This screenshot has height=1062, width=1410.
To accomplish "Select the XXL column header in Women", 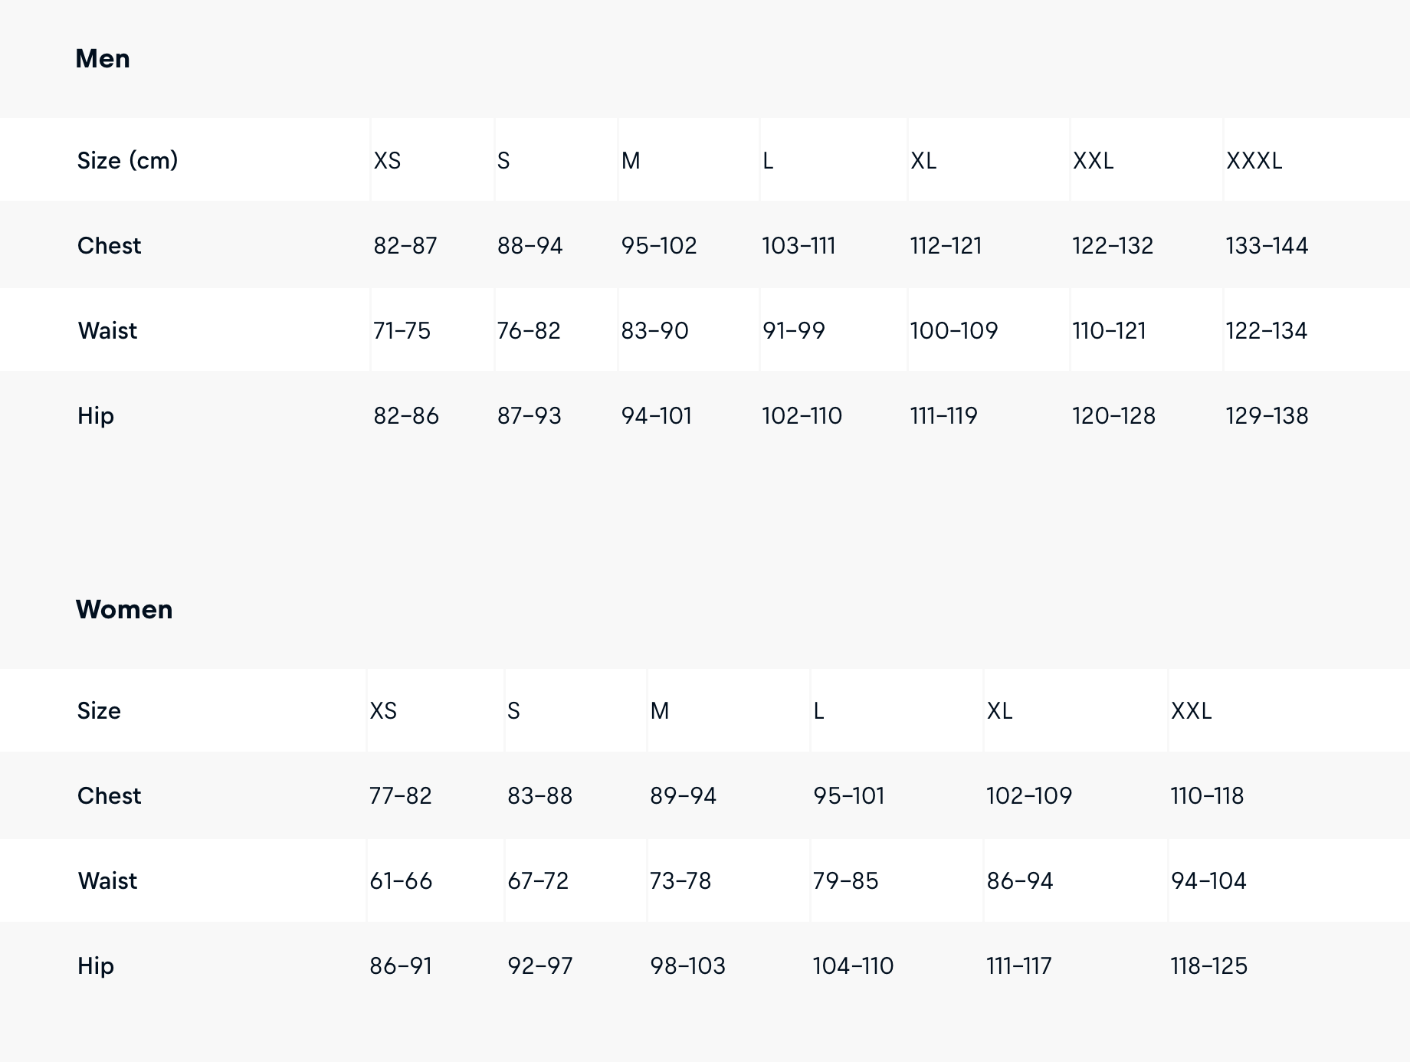I will click(1191, 711).
